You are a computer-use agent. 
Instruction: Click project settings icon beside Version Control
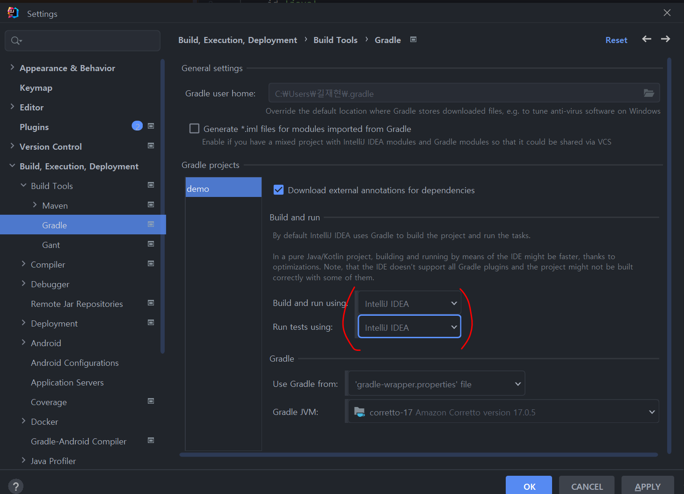click(x=151, y=145)
